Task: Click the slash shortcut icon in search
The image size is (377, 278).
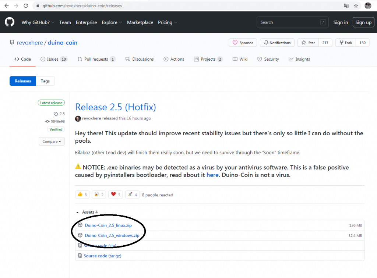Action: coord(323,22)
